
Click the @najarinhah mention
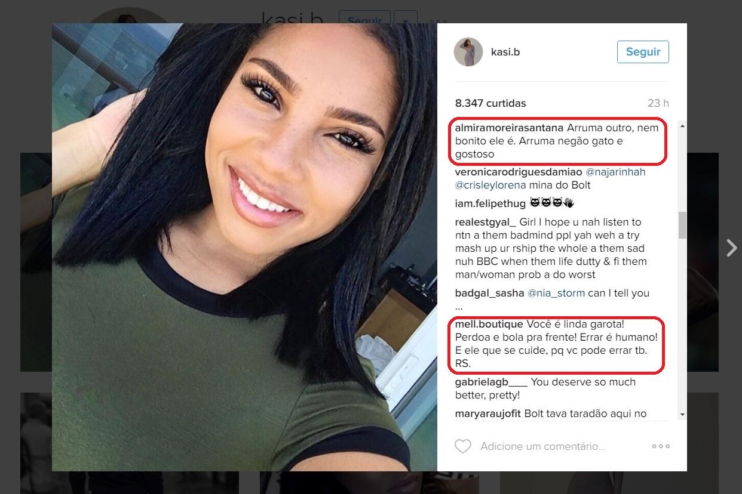pyautogui.click(x=615, y=172)
